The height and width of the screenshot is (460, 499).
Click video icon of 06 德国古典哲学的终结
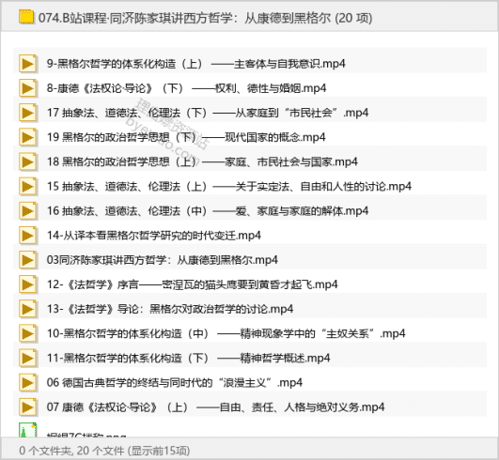coord(27,383)
